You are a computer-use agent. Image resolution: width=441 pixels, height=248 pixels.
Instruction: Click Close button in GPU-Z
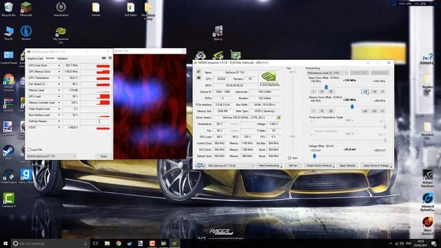(x=104, y=156)
